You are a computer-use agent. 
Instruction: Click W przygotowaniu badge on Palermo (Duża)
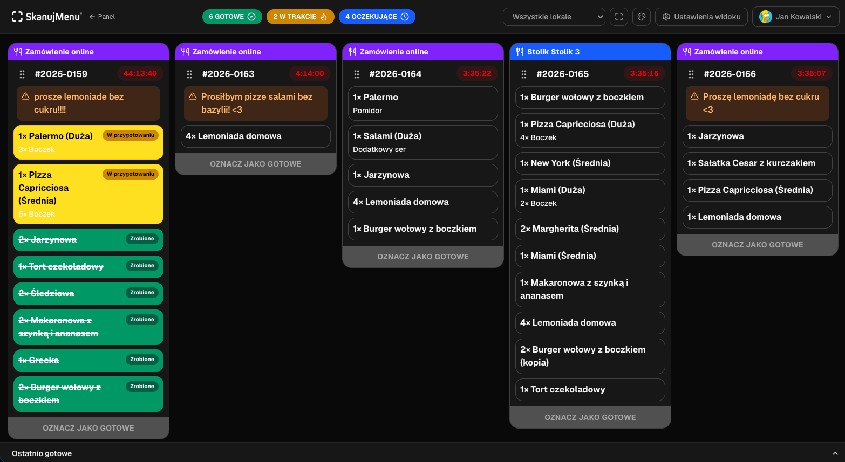coord(131,135)
